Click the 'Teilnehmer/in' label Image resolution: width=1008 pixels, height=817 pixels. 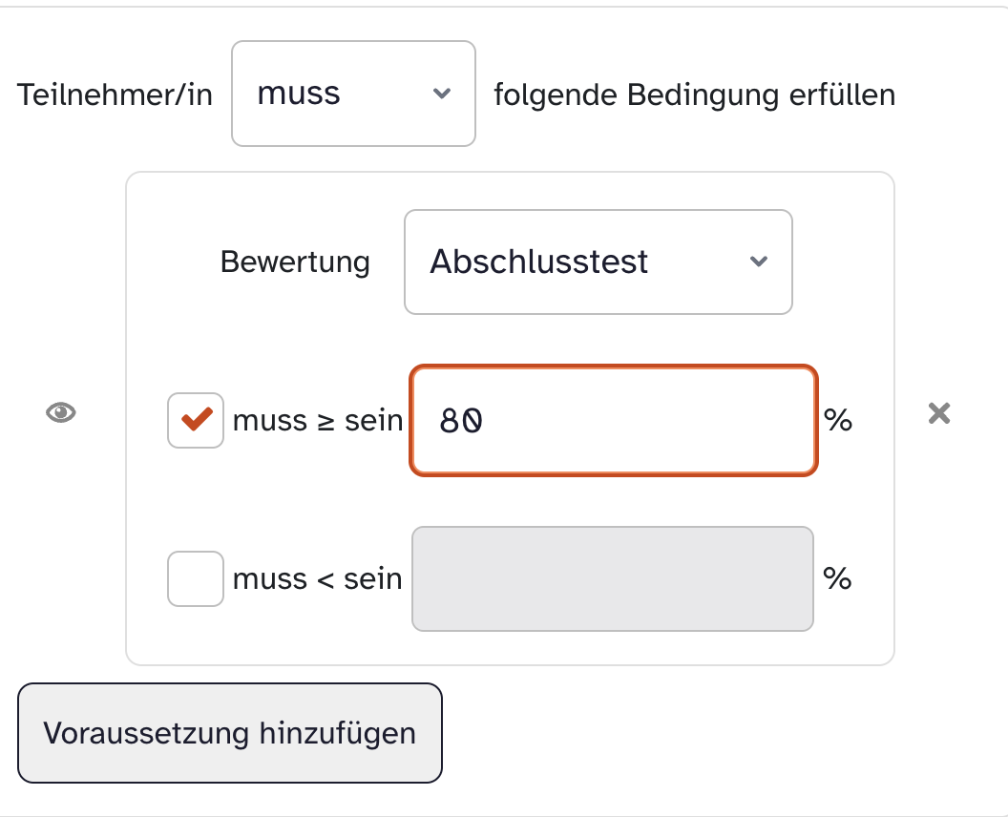115,94
